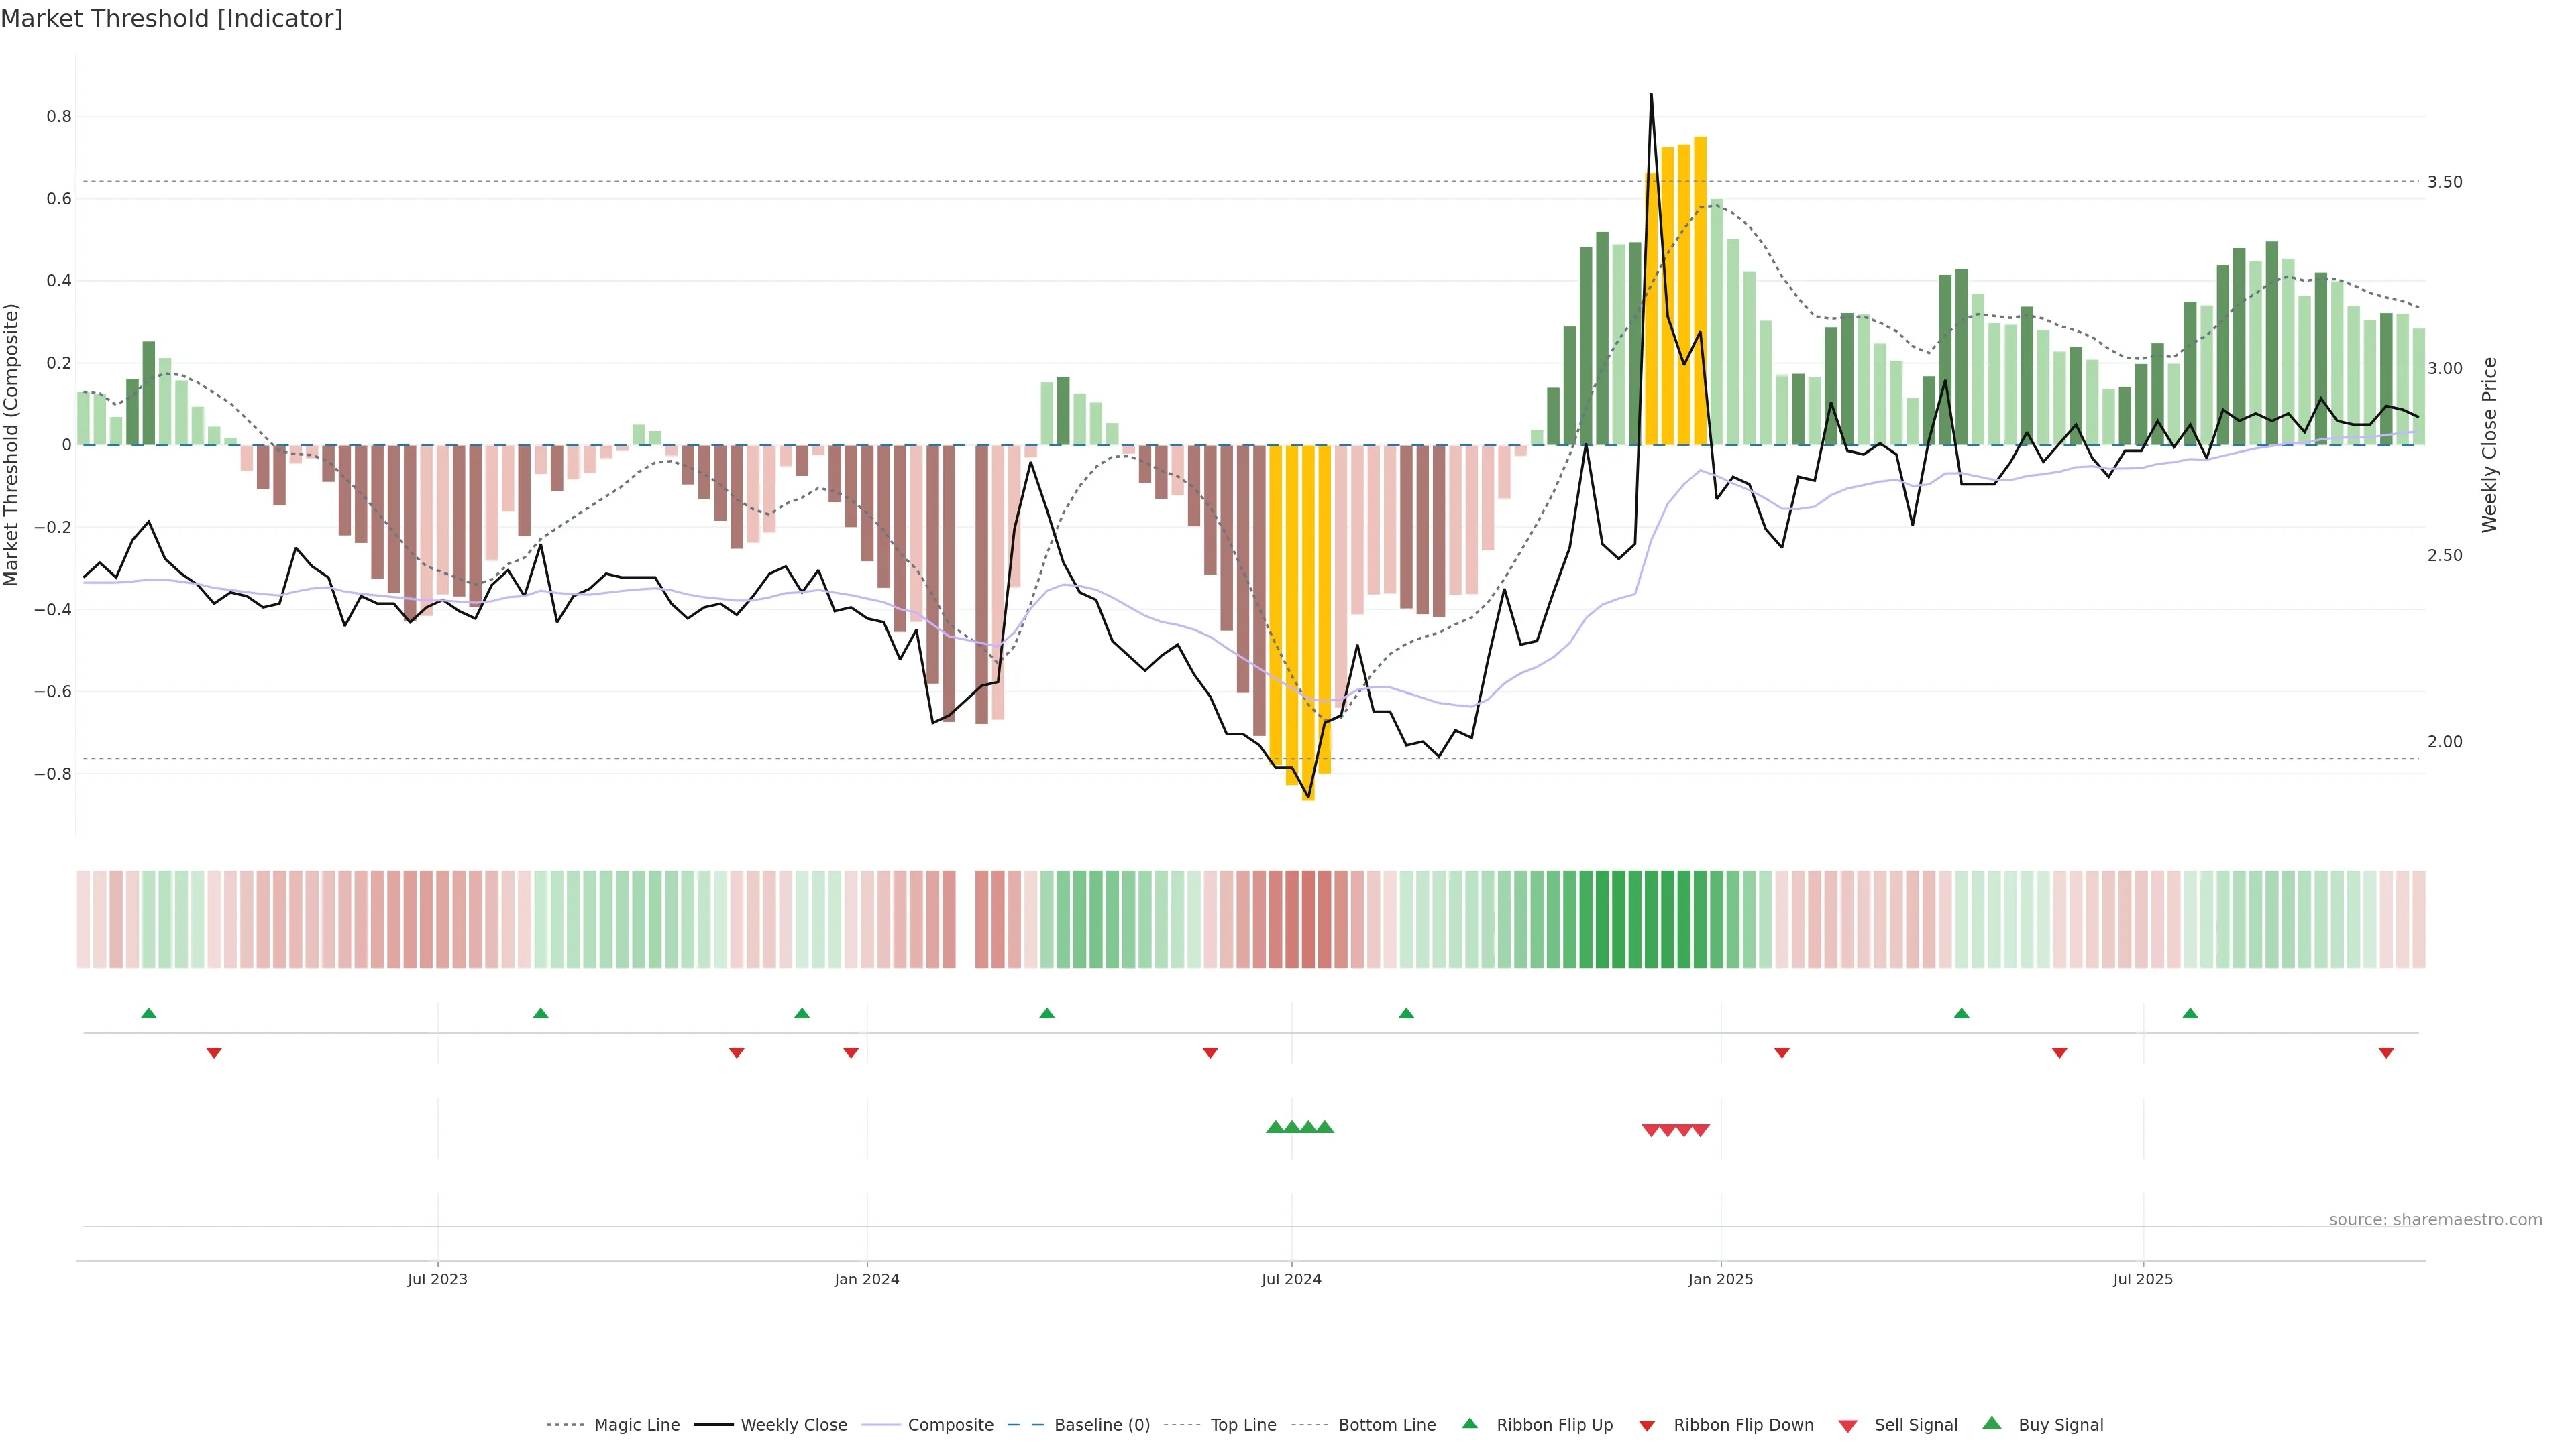Click the first Ribbon Flip Up marker on the far left
This screenshot has height=1448, width=2576.
tap(149, 1014)
